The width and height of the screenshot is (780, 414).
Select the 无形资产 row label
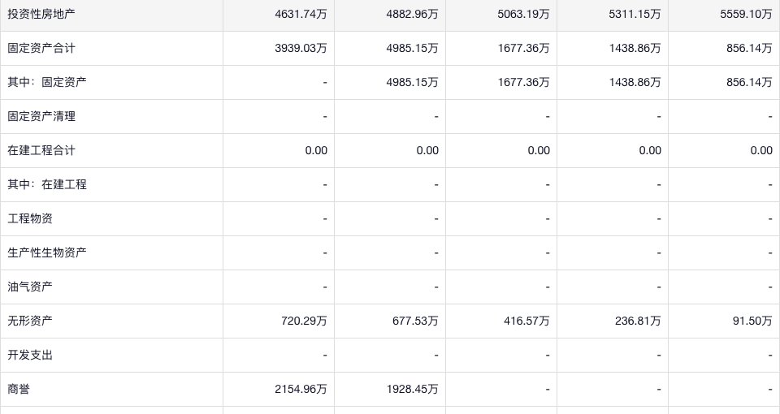(30, 321)
